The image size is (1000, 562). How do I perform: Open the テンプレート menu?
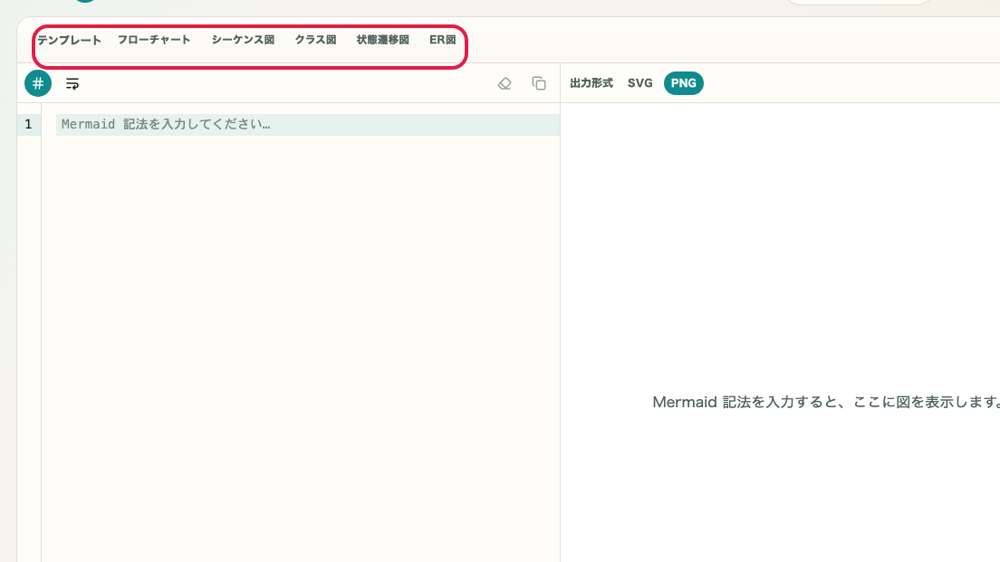point(69,40)
